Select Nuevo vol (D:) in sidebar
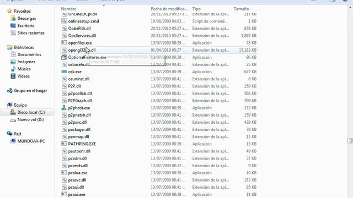Viewport: 353px width, 198px height. (31, 119)
